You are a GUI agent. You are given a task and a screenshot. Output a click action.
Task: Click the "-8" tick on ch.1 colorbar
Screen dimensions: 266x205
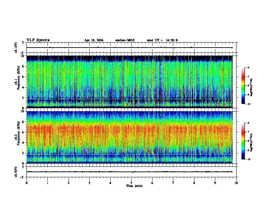coord(248,86)
